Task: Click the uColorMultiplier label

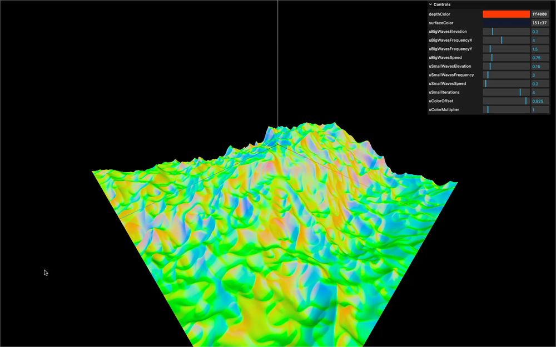Action: click(444, 110)
